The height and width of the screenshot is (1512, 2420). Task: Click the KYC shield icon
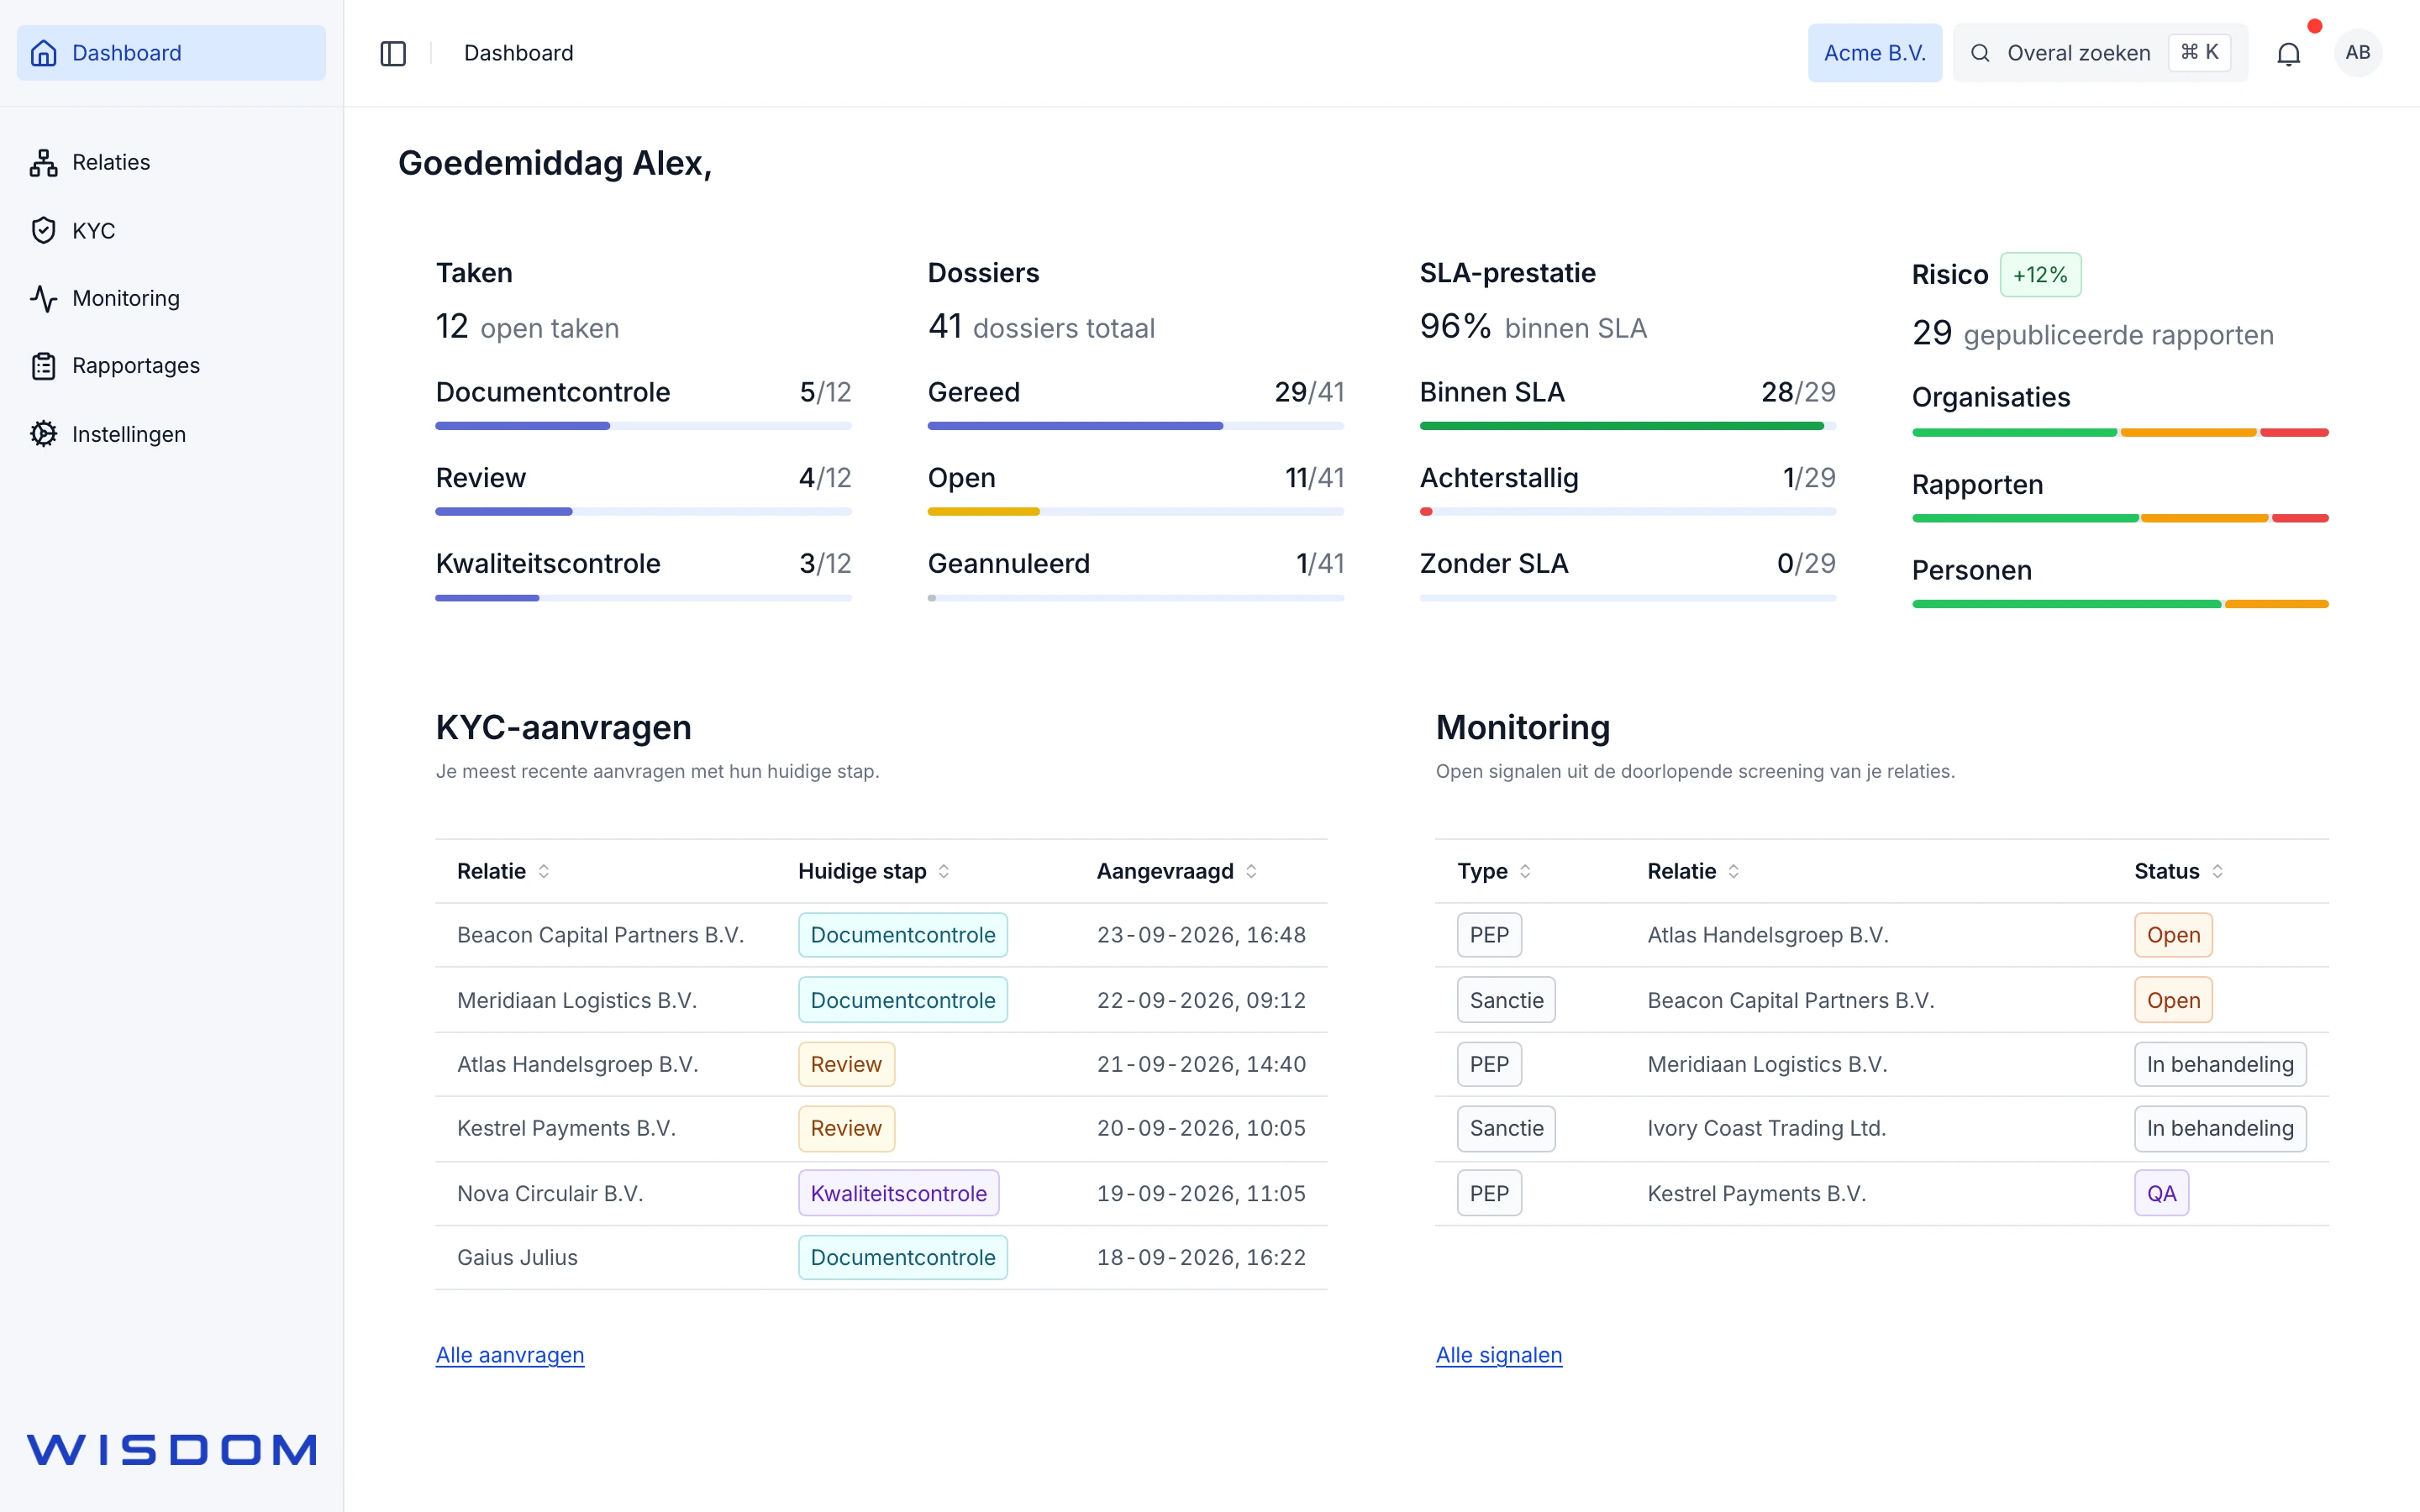point(43,230)
